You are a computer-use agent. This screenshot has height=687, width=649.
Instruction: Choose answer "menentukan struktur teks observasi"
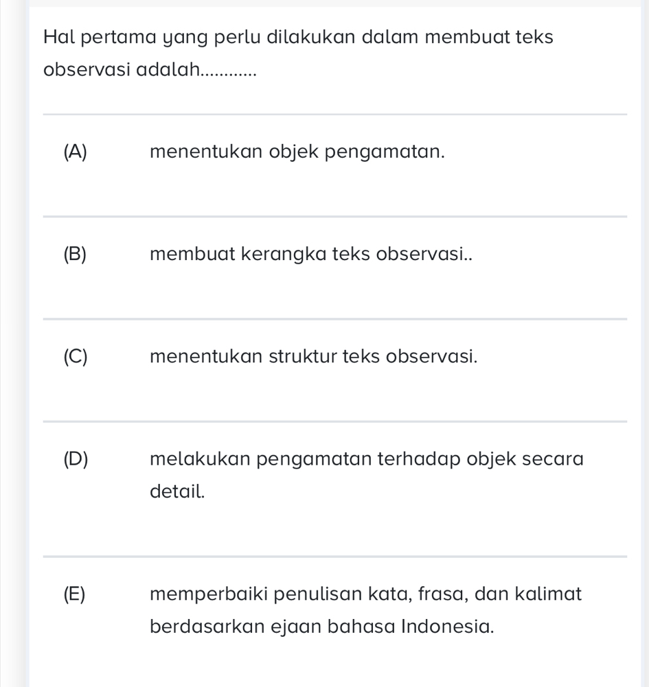click(x=314, y=356)
